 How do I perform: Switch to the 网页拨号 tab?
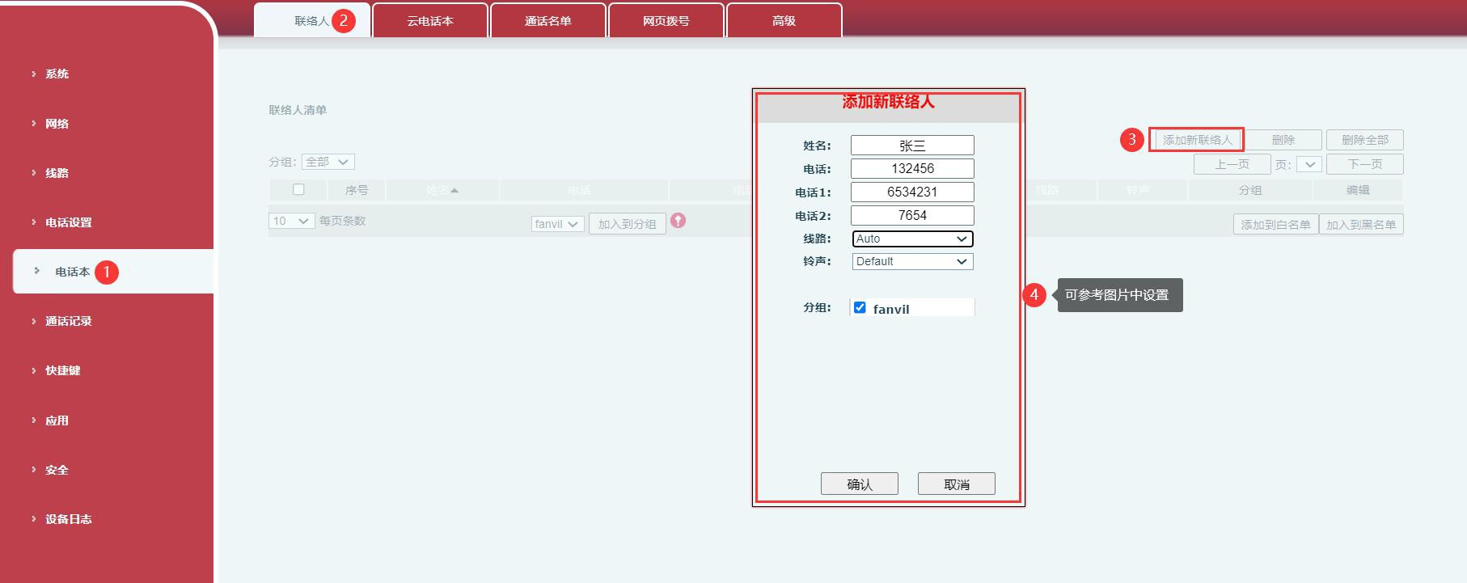click(666, 20)
